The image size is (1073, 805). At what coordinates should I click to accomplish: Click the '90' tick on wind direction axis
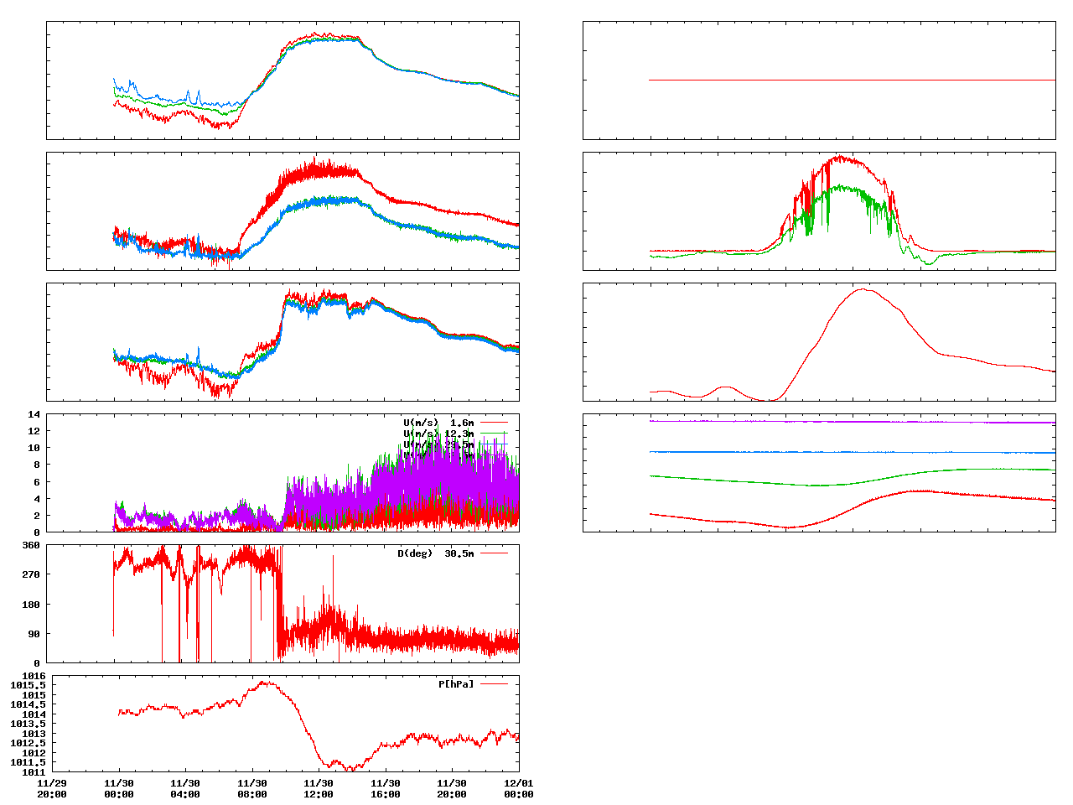[x=34, y=634]
